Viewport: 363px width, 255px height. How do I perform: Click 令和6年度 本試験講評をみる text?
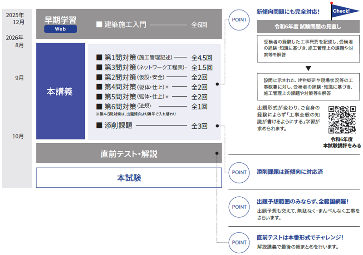342,142
